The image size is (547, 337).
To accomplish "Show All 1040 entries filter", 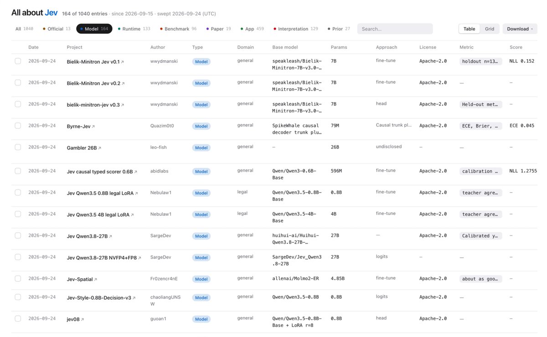I will point(24,29).
